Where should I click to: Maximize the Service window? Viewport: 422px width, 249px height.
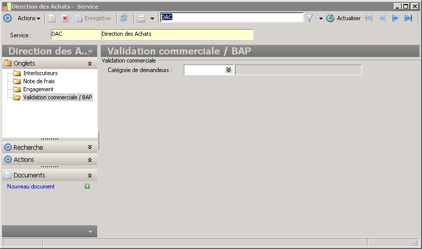pos(405,6)
